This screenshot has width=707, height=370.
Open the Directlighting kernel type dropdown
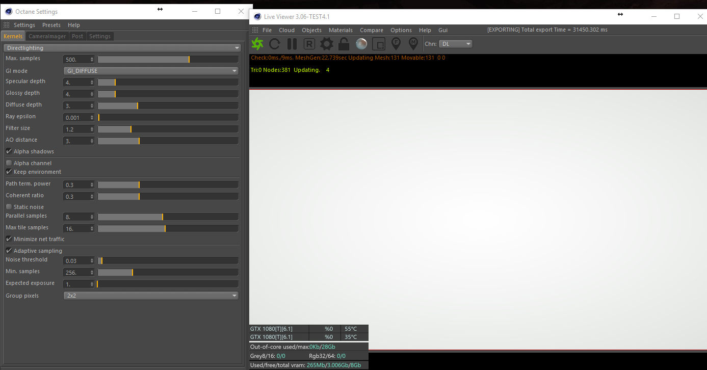(122, 48)
